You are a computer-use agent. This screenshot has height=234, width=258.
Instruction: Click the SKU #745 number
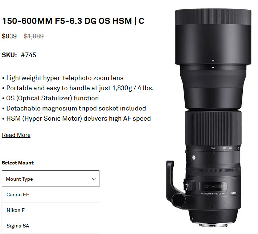pyautogui.click(x=28, y=55)
